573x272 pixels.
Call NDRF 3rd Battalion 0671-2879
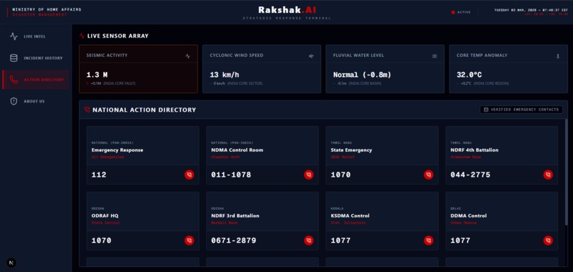[309, 241]
